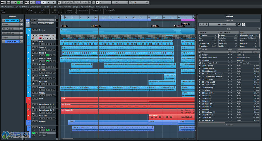Screen dimensions: 262x141
Task: Select the Erase tool
Action: (x=71, y=3)
